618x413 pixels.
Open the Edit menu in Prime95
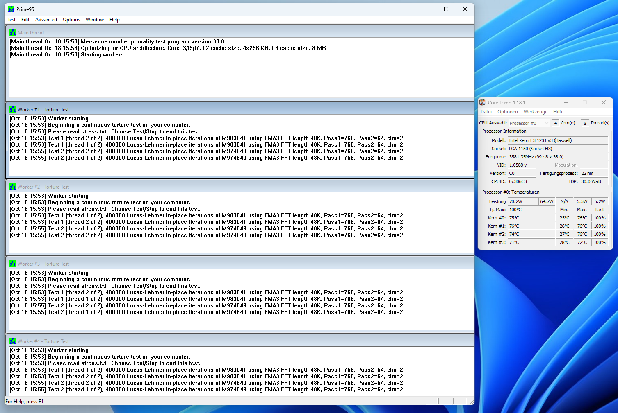click(25, 20)
